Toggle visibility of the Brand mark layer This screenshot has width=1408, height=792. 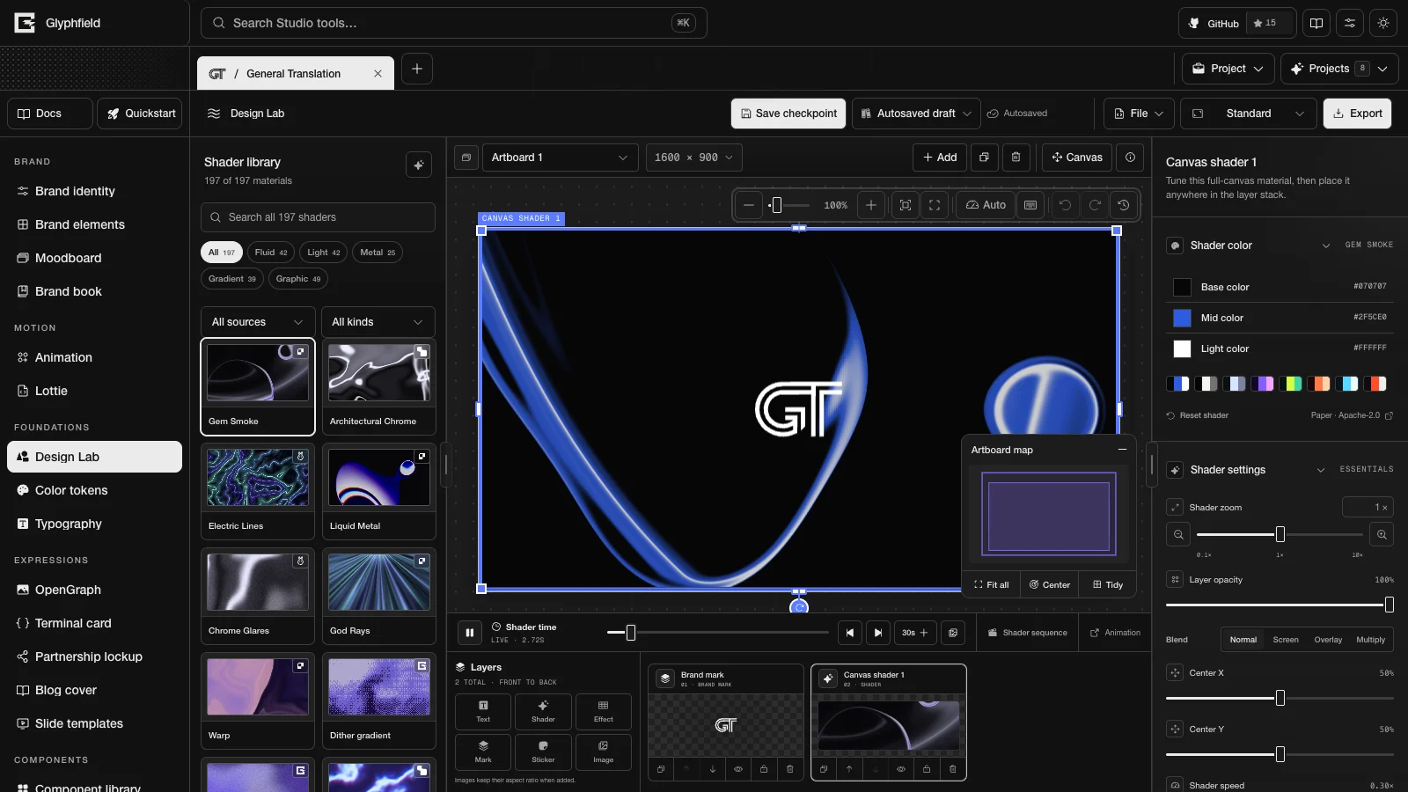coord(738,768)
